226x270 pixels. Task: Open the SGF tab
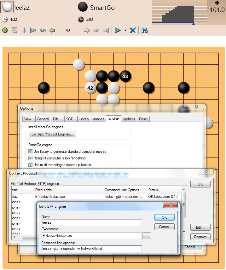pyautogui.click(x=71, y=119)
